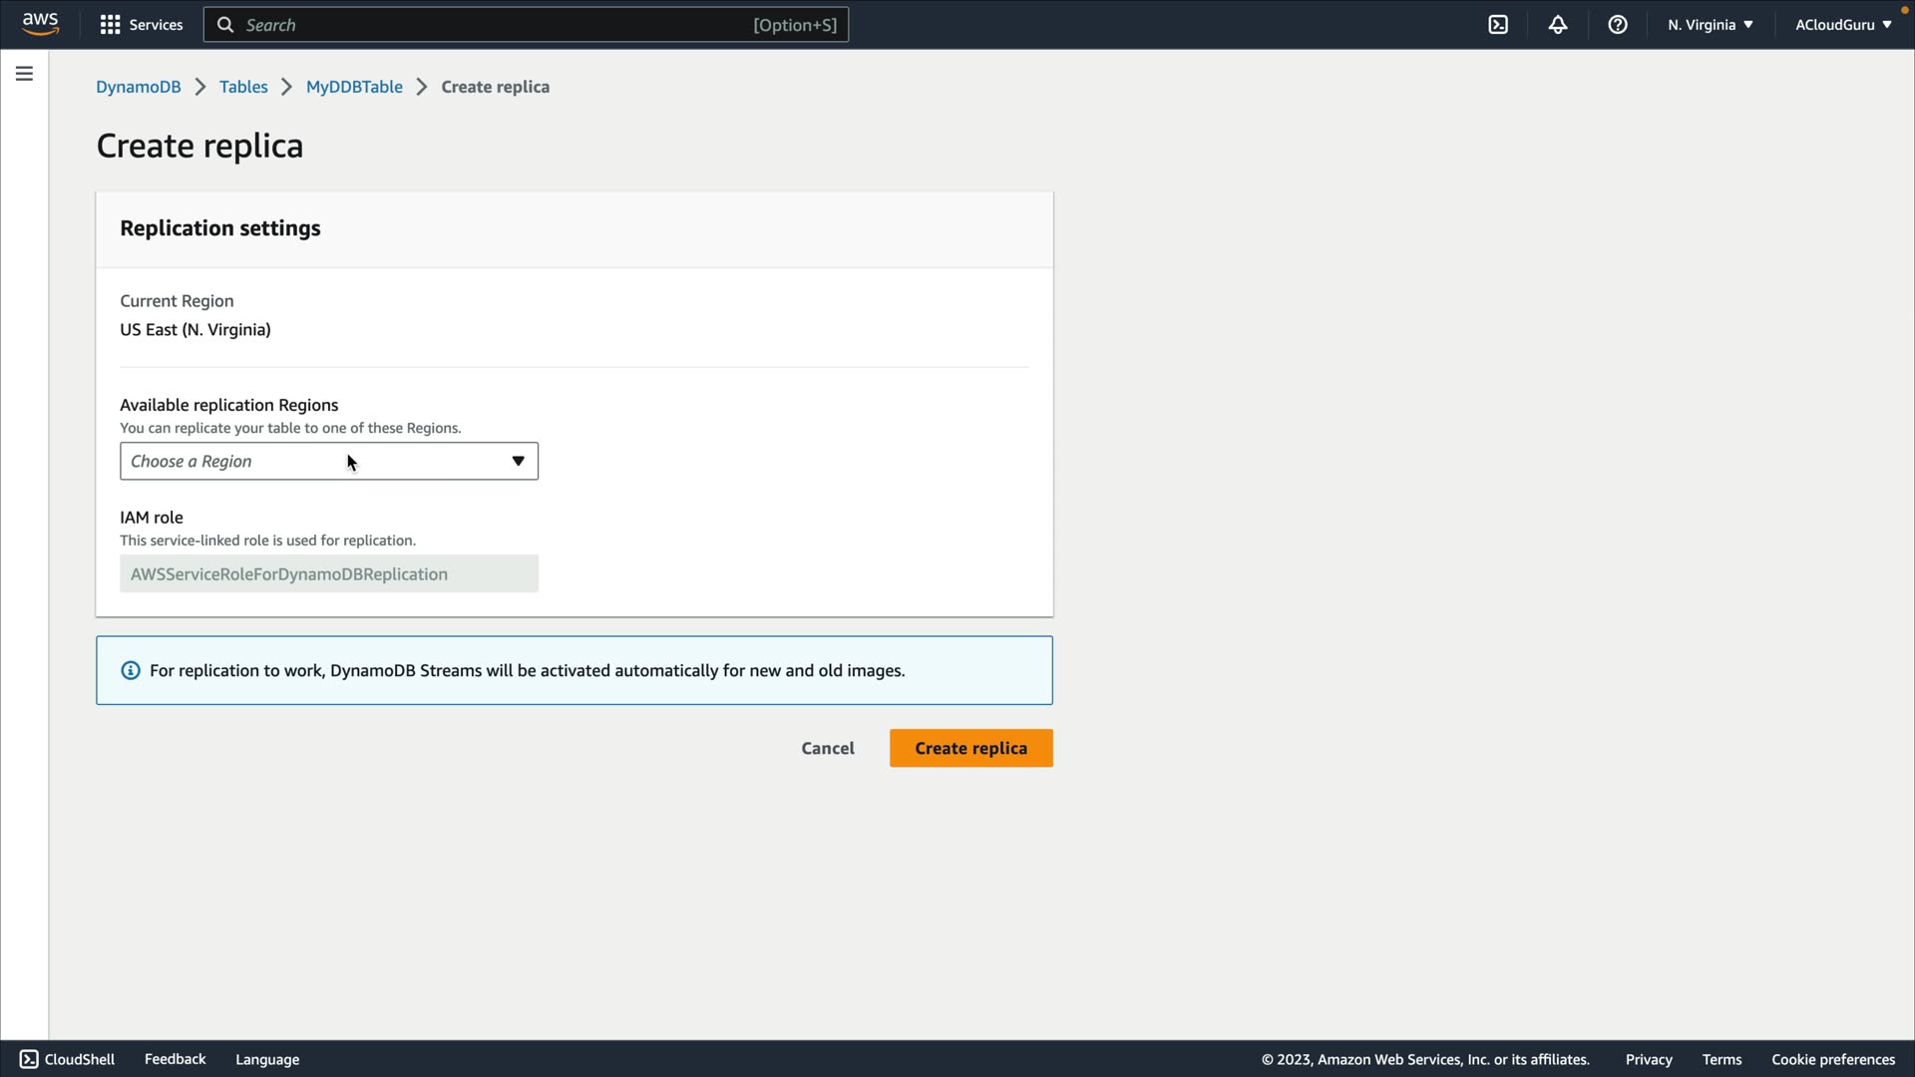Image resolution: width=1915 pixels, height=1077 pixels.
Task: Cancel the replica creation
Action: coord(827,749)
